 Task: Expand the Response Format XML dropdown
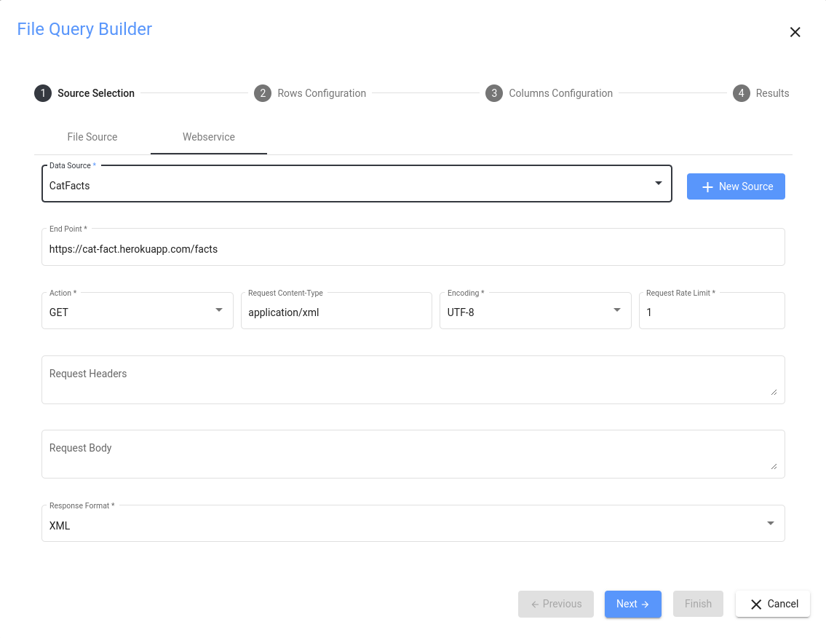[413, 525]
